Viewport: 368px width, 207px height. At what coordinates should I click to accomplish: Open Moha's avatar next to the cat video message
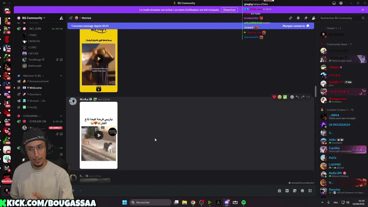[x=73, y=101]
